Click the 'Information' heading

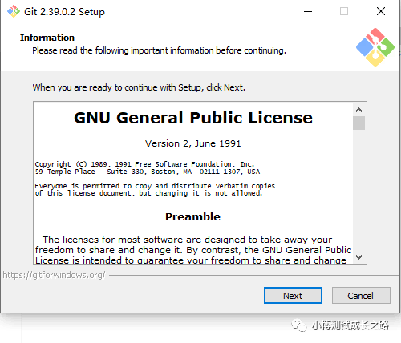pyautogui.click(x=47, y=38)
